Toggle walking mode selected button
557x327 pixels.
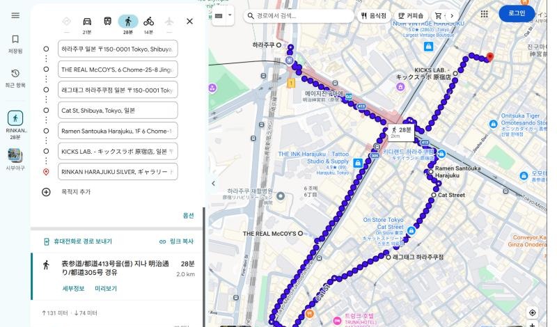pyautogui.click(x=128, y=22)
